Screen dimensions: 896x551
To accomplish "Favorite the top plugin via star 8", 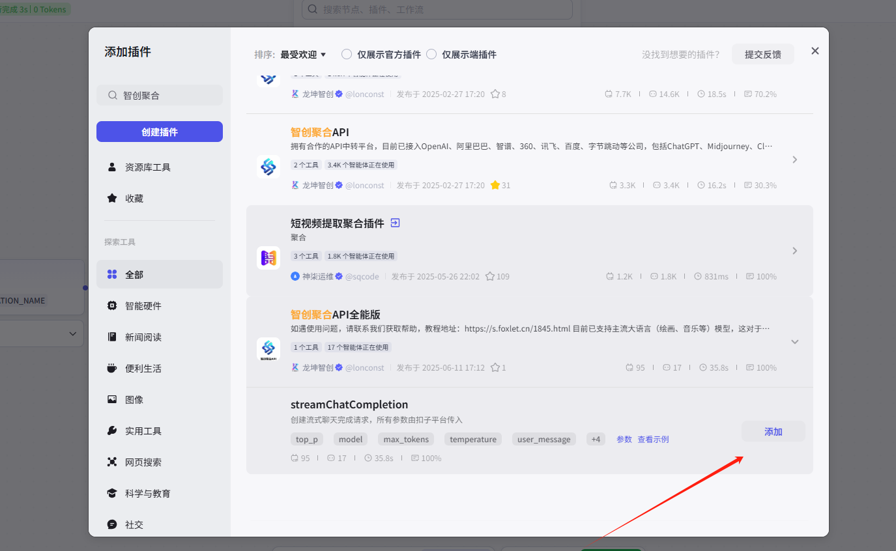I will point(495,94).
